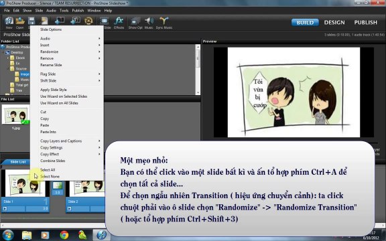Open Google Chrome from the taskbar

[x=64, y=236]
